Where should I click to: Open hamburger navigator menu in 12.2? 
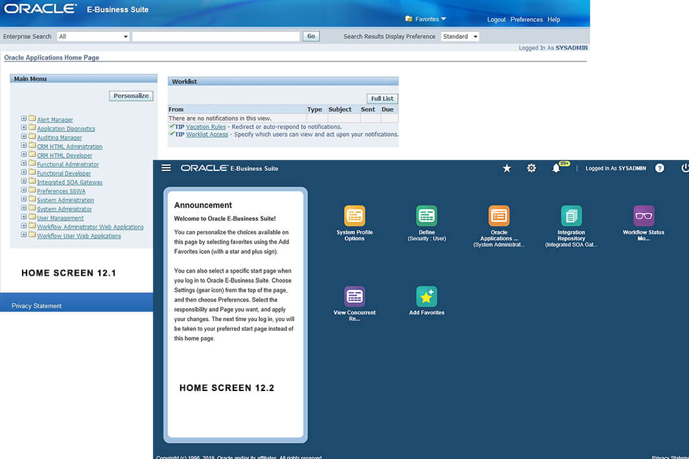[x=166, y=168]
